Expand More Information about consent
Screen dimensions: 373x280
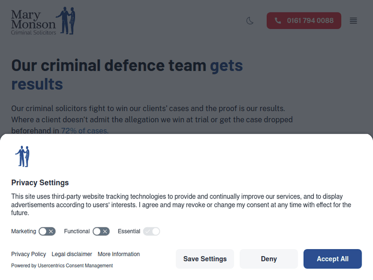(x=118, y=254)
